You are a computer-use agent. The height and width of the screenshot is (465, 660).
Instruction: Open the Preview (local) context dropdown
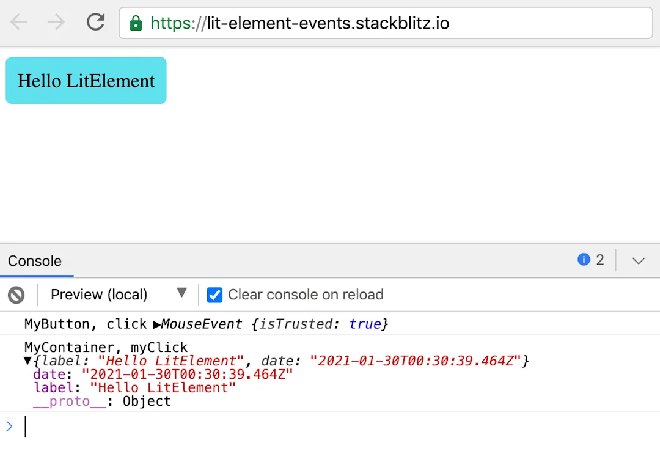[182, 295]
